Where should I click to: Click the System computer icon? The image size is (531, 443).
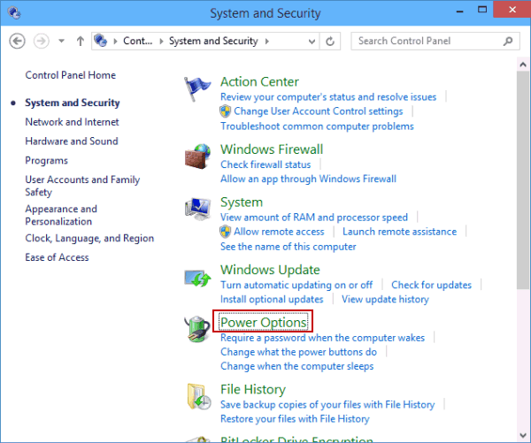[197, 210]
